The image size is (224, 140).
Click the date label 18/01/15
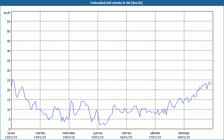tap(184, 137)
